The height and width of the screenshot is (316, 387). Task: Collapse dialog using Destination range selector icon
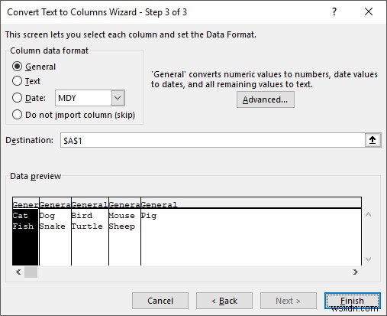pos(372,140)
